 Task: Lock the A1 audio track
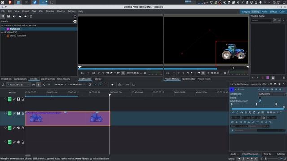click(x=23, y=128)
